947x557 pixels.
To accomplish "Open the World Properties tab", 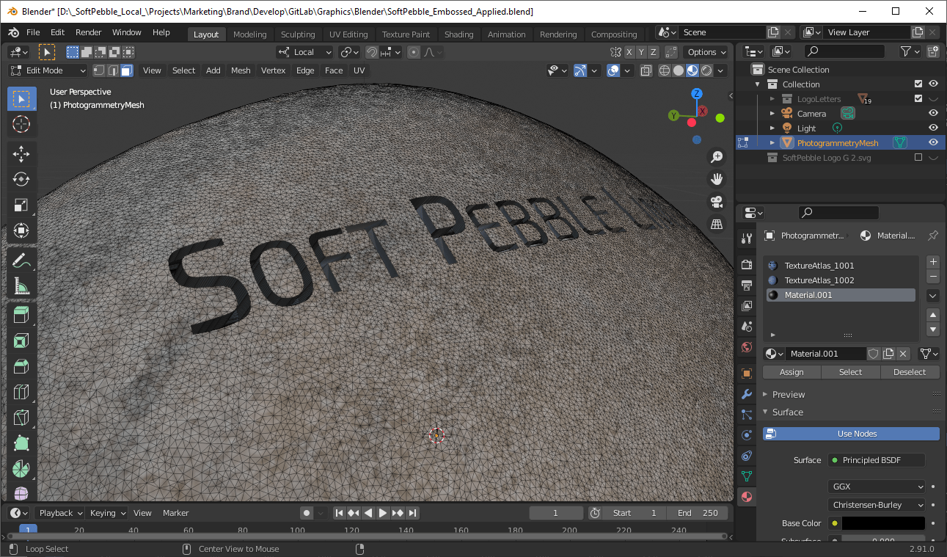I will (746, 345).
